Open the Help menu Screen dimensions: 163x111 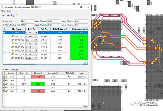coord(9,11)
